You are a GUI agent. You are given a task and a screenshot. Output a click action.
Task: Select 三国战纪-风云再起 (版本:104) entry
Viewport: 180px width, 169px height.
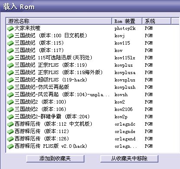point(62,94)
